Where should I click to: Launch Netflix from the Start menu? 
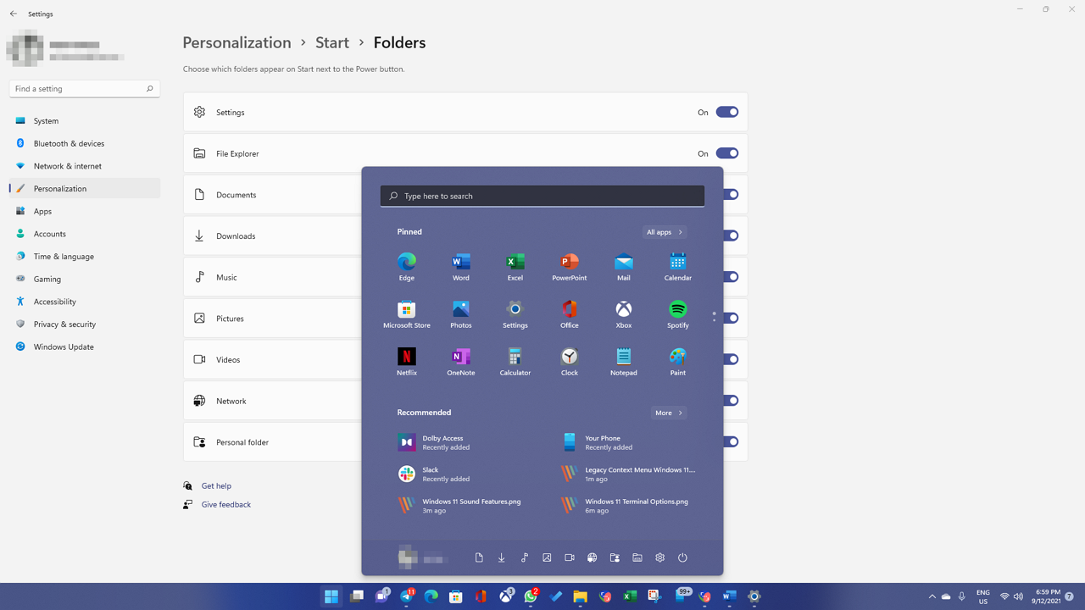click(x=406, y=361)
